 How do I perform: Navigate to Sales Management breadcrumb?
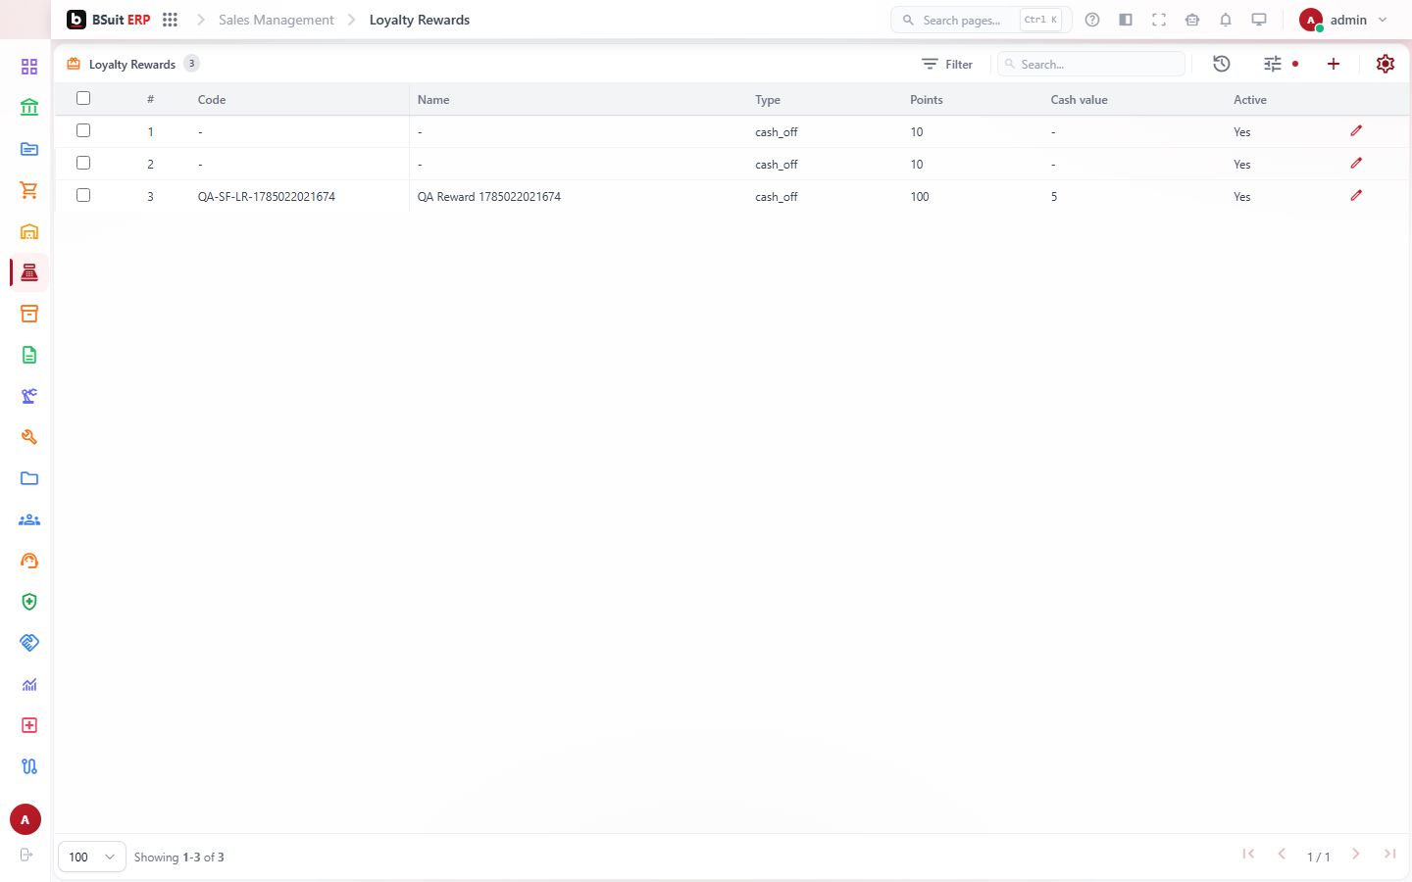click(x=277, y=20)
